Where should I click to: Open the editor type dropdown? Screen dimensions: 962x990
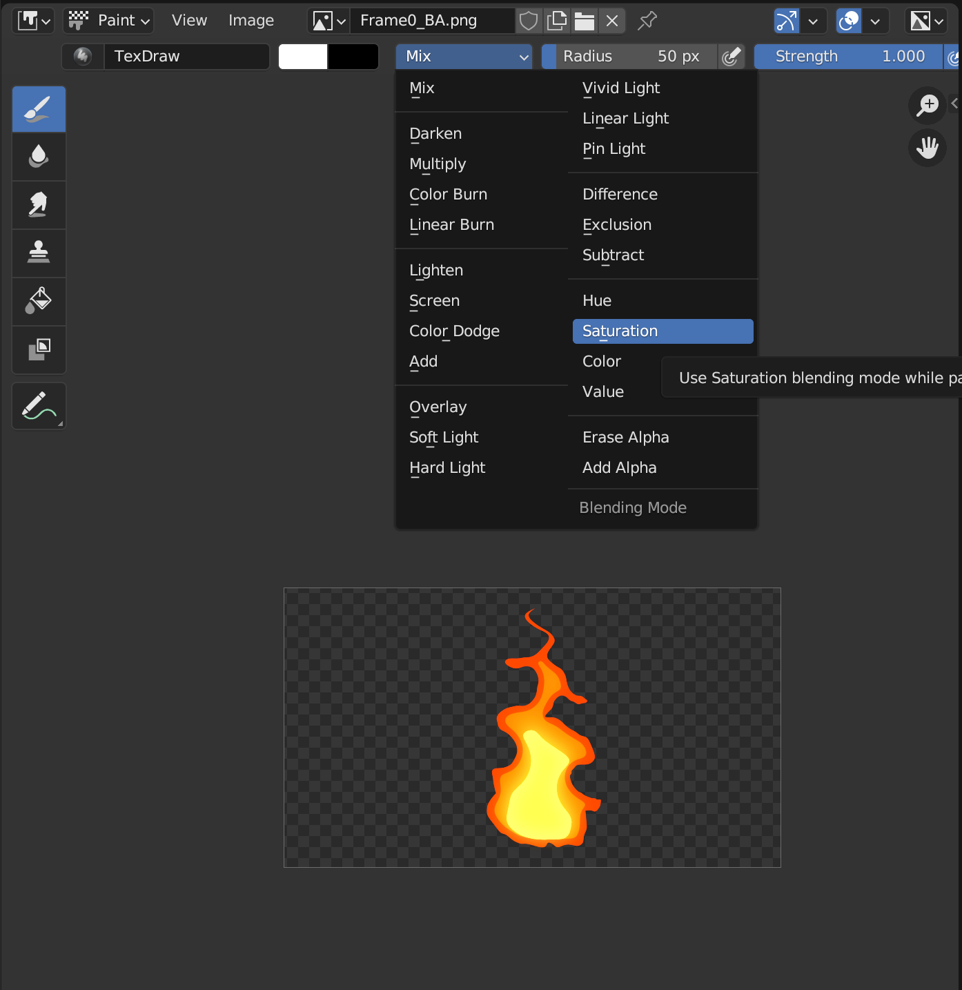(35, 21)
